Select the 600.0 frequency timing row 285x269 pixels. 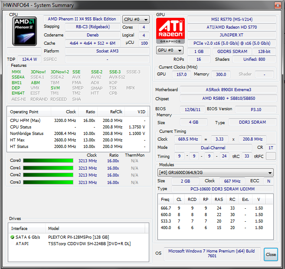216,215
